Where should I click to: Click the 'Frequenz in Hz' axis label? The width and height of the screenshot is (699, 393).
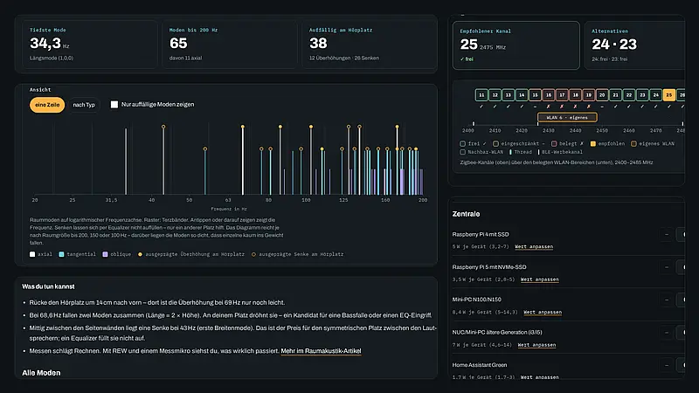coord(229,209)
